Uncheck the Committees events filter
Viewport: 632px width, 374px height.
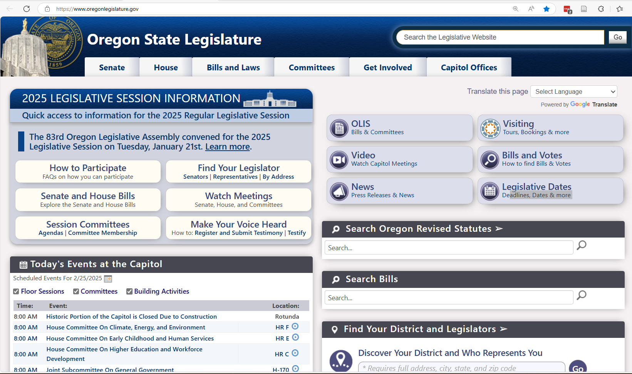[x=76, y=291]
